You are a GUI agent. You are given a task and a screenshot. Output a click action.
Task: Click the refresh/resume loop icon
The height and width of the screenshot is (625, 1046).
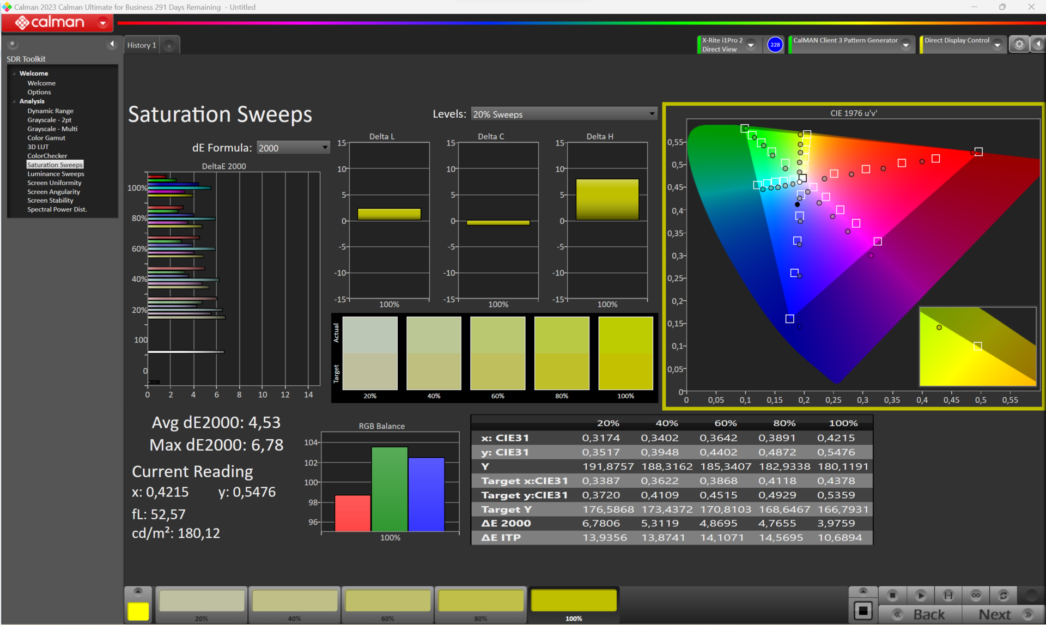tap(1003, 595)
